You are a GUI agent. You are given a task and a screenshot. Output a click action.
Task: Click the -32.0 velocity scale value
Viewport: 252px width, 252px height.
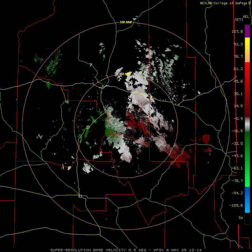[x=237, y=144]
